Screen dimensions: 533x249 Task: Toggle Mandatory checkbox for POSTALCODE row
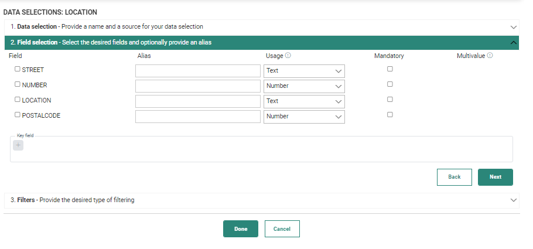390,115
